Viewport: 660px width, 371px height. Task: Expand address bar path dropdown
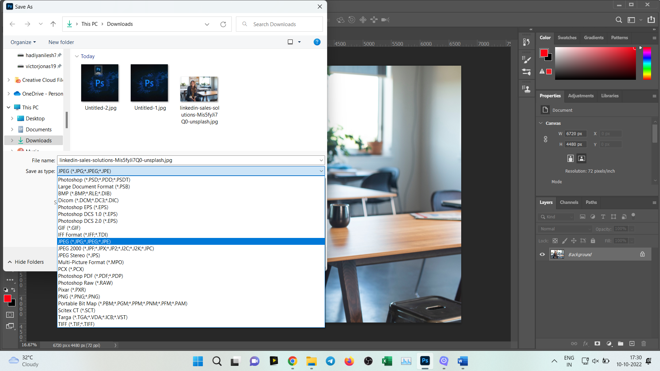pos(207,24)
